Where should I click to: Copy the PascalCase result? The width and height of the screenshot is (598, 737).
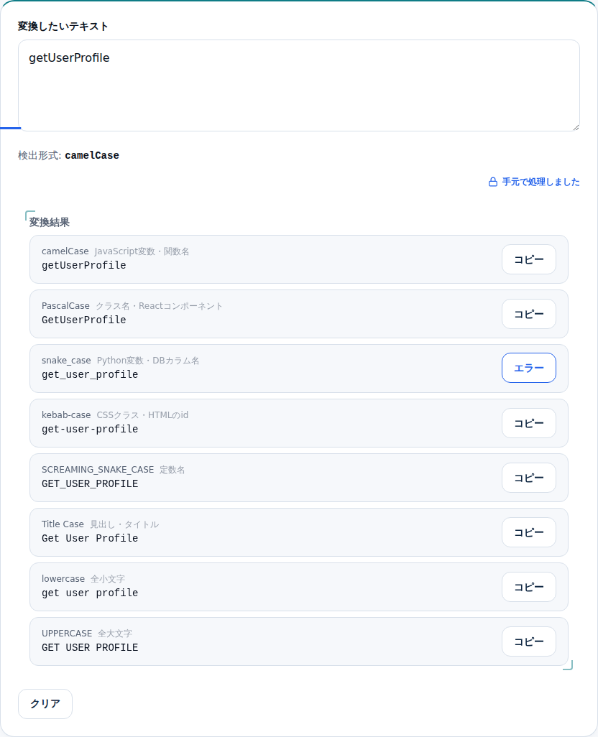(529, 314)
